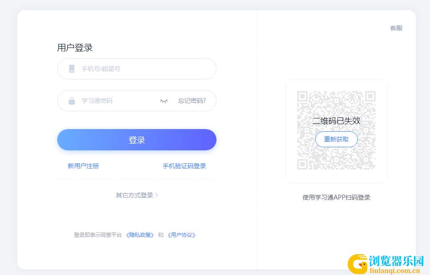430x275 pixels.
Task: Focus the 学习通密码 password field
Action: coord(136,101)
